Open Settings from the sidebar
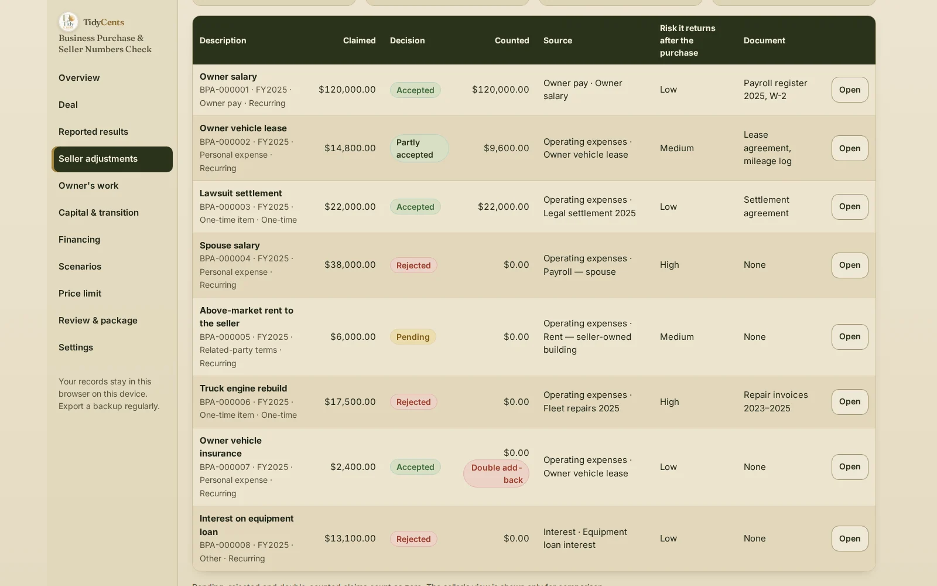Screen dimensions: 937x586 [x=112, y=347]
